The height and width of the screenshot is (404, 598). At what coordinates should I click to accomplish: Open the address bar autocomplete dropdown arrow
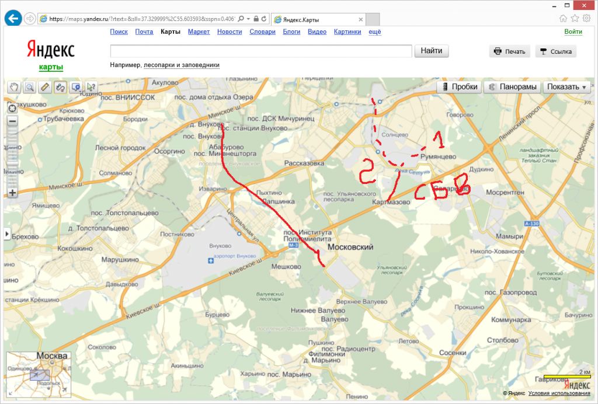pyautogui.click(x=248, y=19)
